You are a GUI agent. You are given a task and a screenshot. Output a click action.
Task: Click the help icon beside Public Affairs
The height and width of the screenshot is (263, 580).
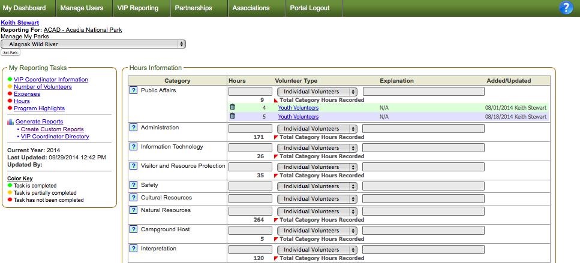[x=134, y=90]
